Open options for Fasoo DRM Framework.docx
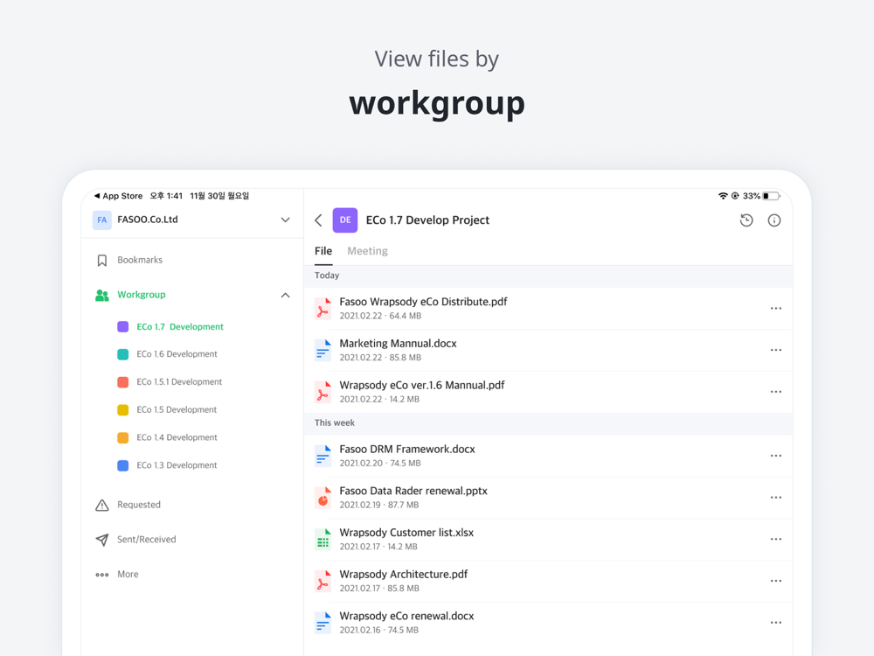The image size is (874, 656). tap(776, 456)
